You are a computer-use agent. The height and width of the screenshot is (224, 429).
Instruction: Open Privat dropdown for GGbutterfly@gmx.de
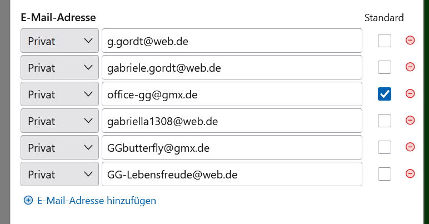click(x=59, y=147)
